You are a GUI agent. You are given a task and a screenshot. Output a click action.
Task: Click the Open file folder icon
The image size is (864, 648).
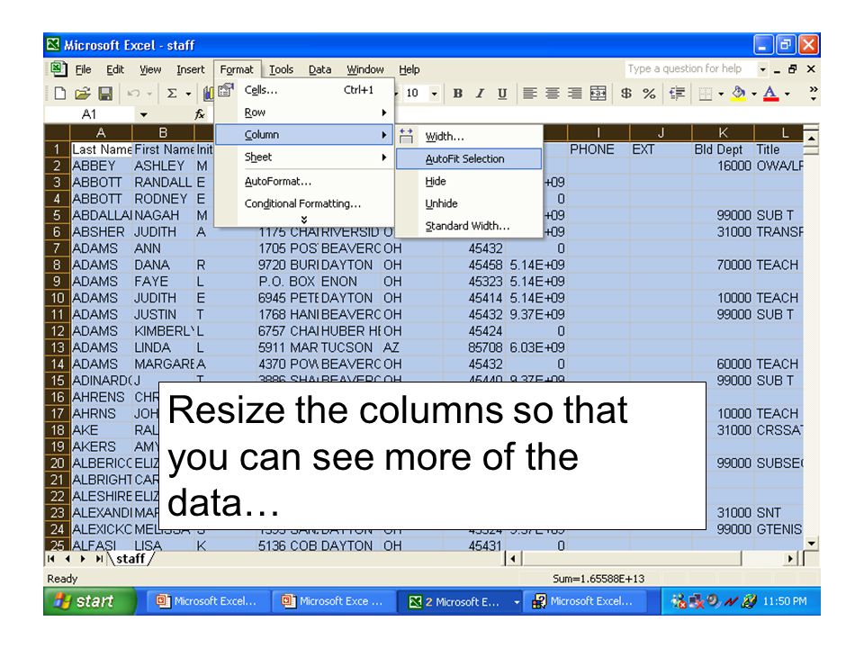pos(83,93)
